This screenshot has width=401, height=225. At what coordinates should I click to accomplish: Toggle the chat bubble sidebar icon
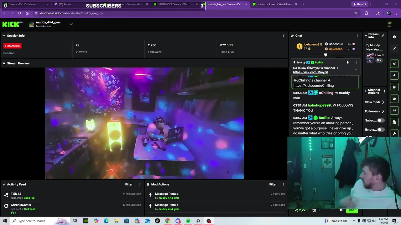tap(394, 99)
